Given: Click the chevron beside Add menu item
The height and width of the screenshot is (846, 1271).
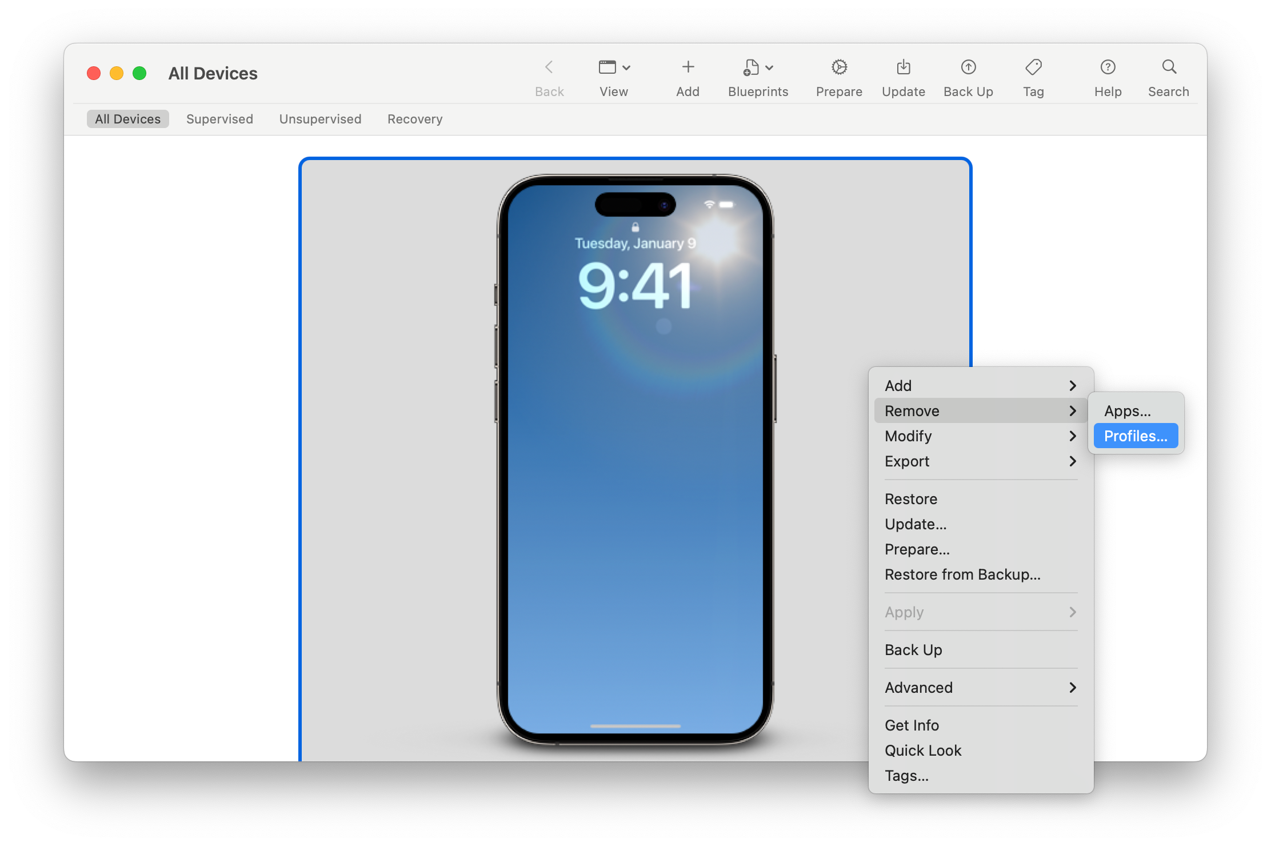Looking at the screenshot, I should tap(1073, 386).
